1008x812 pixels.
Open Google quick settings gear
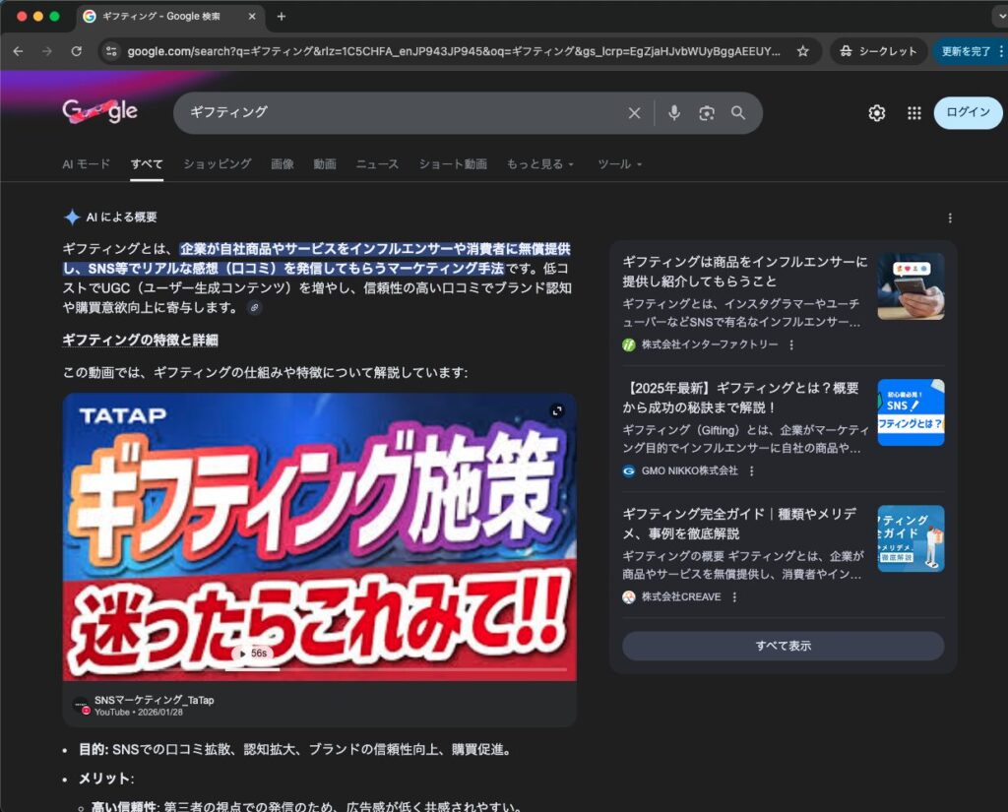[876, 113]
